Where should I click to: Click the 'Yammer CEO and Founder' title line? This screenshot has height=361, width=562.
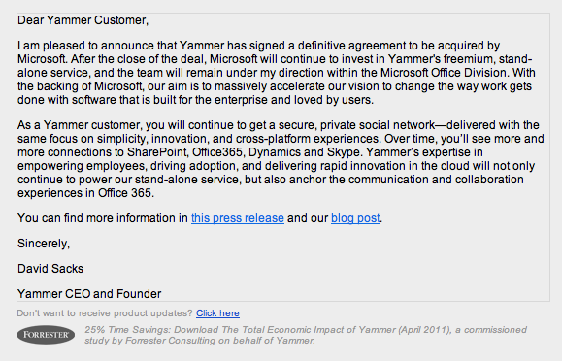tap(89, 294)
